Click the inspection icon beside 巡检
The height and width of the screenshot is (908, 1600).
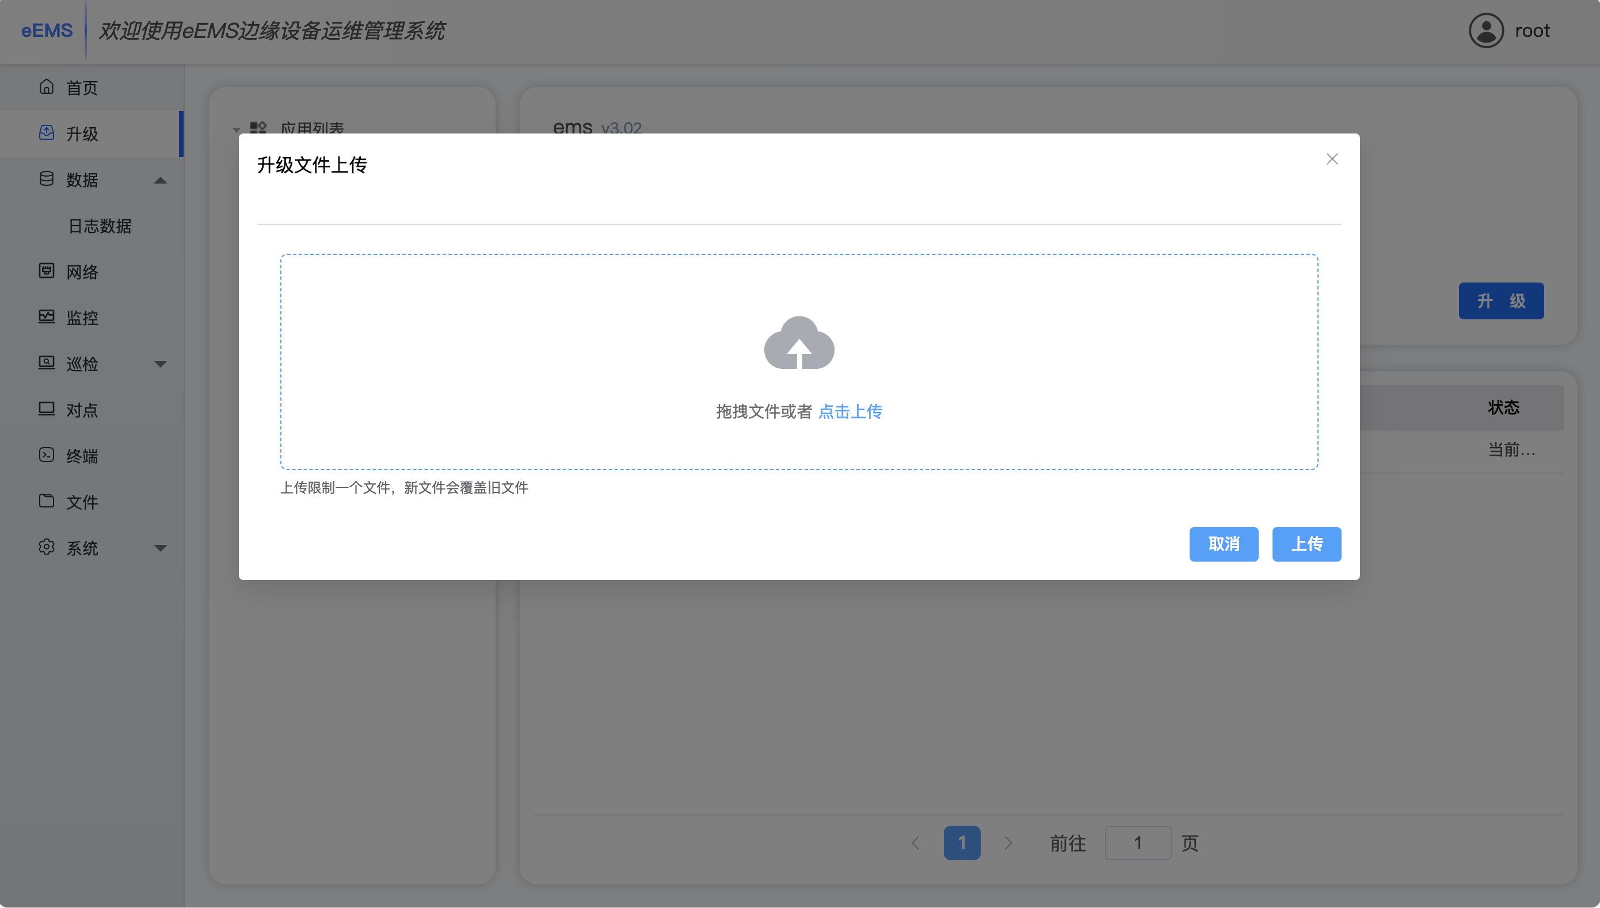click(x=47, y=363)
